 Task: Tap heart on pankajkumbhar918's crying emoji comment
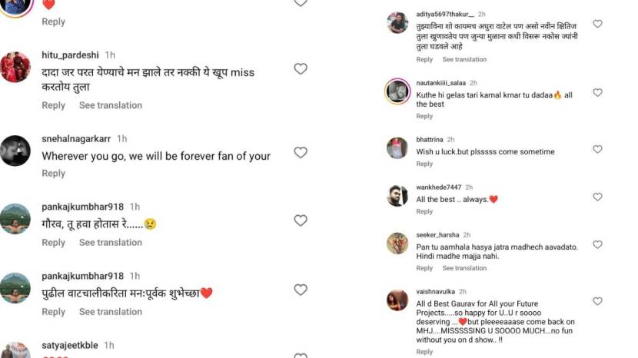(x=301, y=220)
